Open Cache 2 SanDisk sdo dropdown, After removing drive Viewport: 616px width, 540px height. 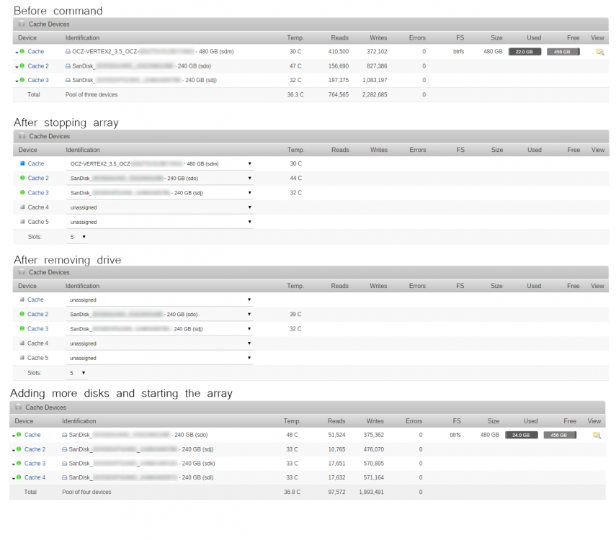pos(159,315)
